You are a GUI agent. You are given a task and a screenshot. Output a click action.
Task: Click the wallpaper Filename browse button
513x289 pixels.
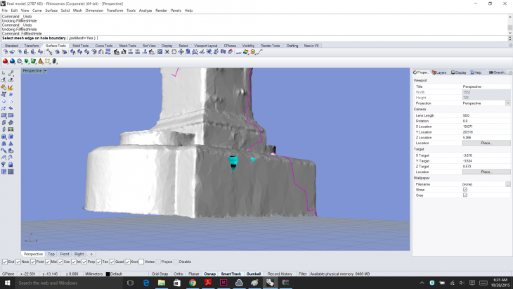click(x=507, y=184)
